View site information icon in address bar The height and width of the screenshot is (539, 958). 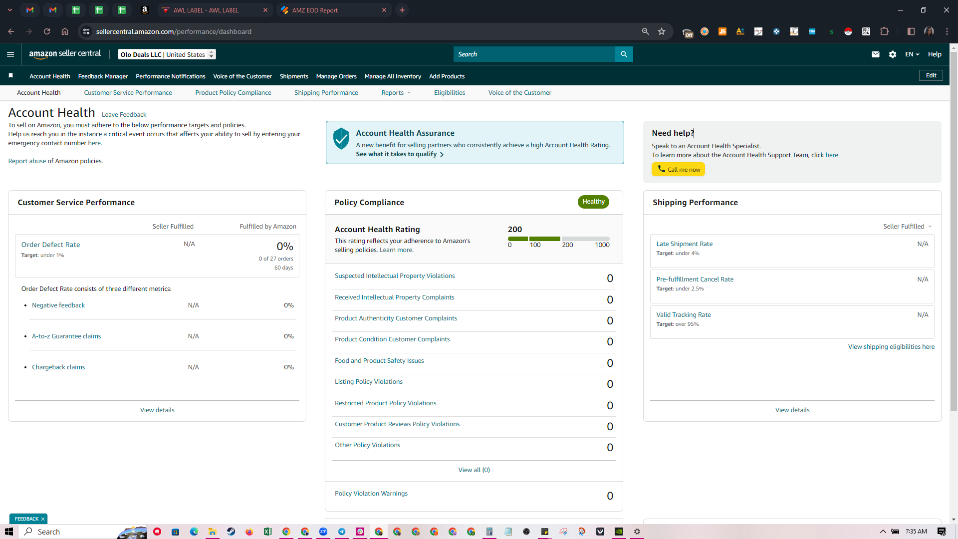(x=86, y=31)
